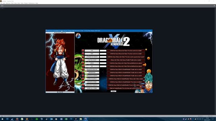Open the Preferences menu

[32, 3]
